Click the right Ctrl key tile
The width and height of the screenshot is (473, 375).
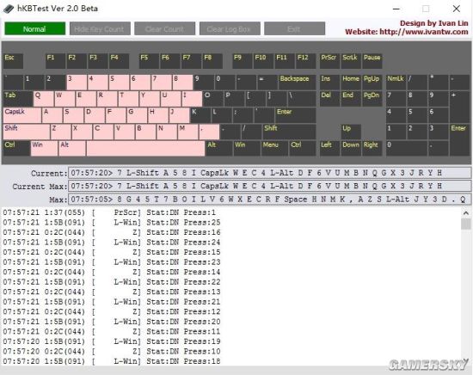coord(302,149)
